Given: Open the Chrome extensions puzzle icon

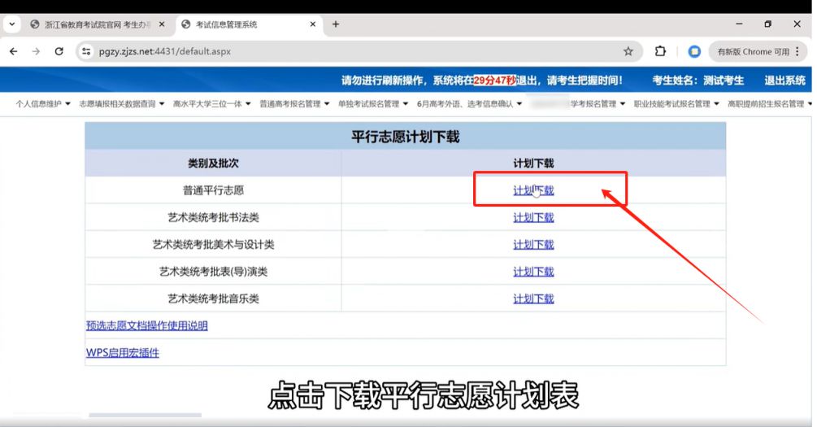Looking at the screenshot, I should pyautogui.click(x=660, y=51).
